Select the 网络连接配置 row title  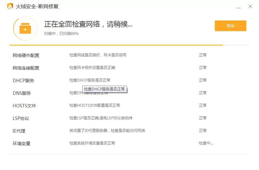(x=26, y=68)
